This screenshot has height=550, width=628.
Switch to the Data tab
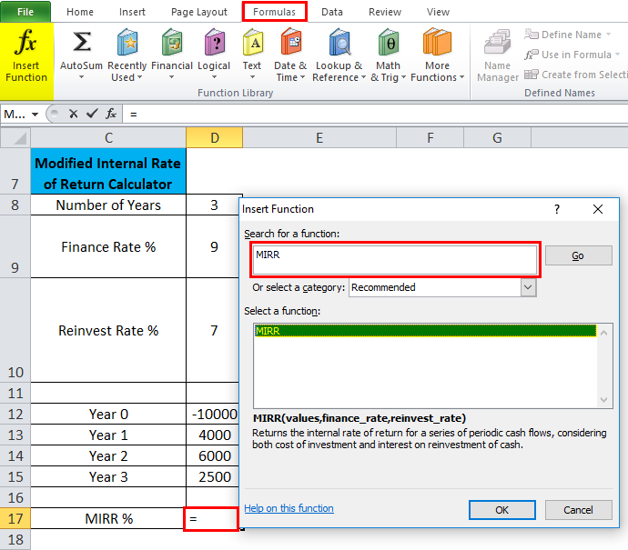click(332, 12)
